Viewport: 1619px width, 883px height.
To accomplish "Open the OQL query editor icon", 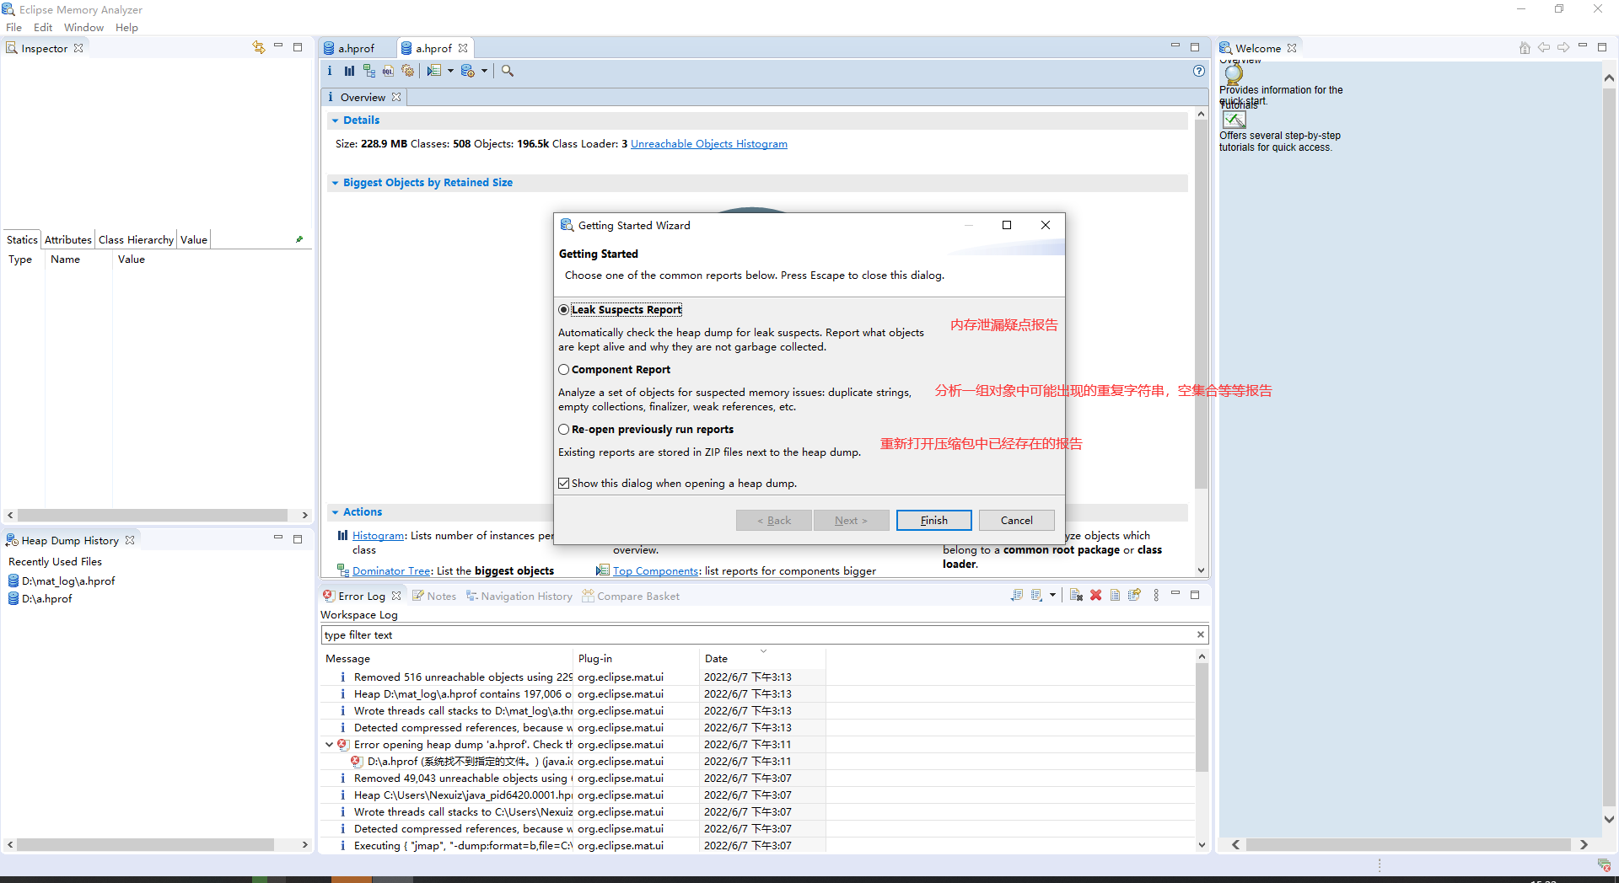I will click(388, 71).
